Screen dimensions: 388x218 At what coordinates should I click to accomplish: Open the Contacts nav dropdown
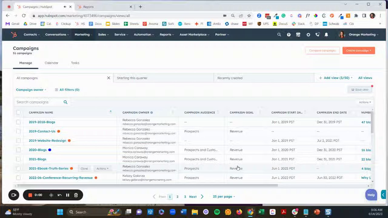[x=32, y=35]
